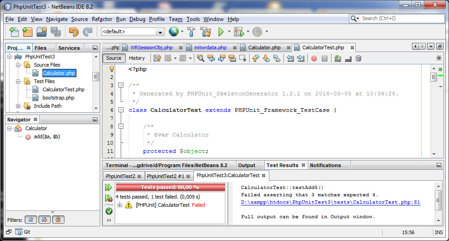Click the Redo arrow icon
The image size is (449, 241).
[x=88, y=32]
